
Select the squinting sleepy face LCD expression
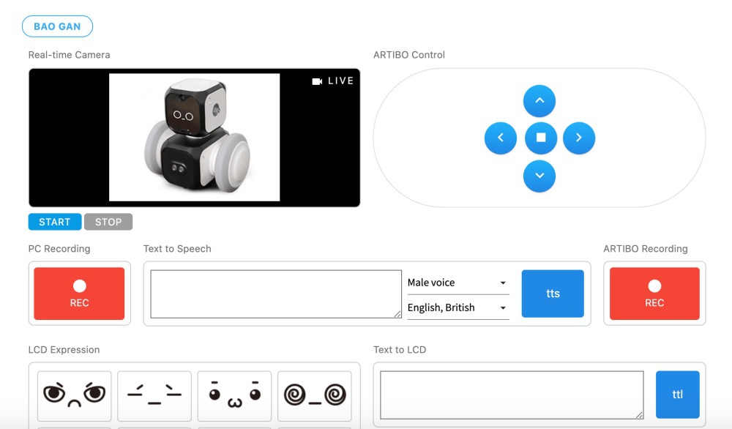pyautogui.click(x=154, y=396)
